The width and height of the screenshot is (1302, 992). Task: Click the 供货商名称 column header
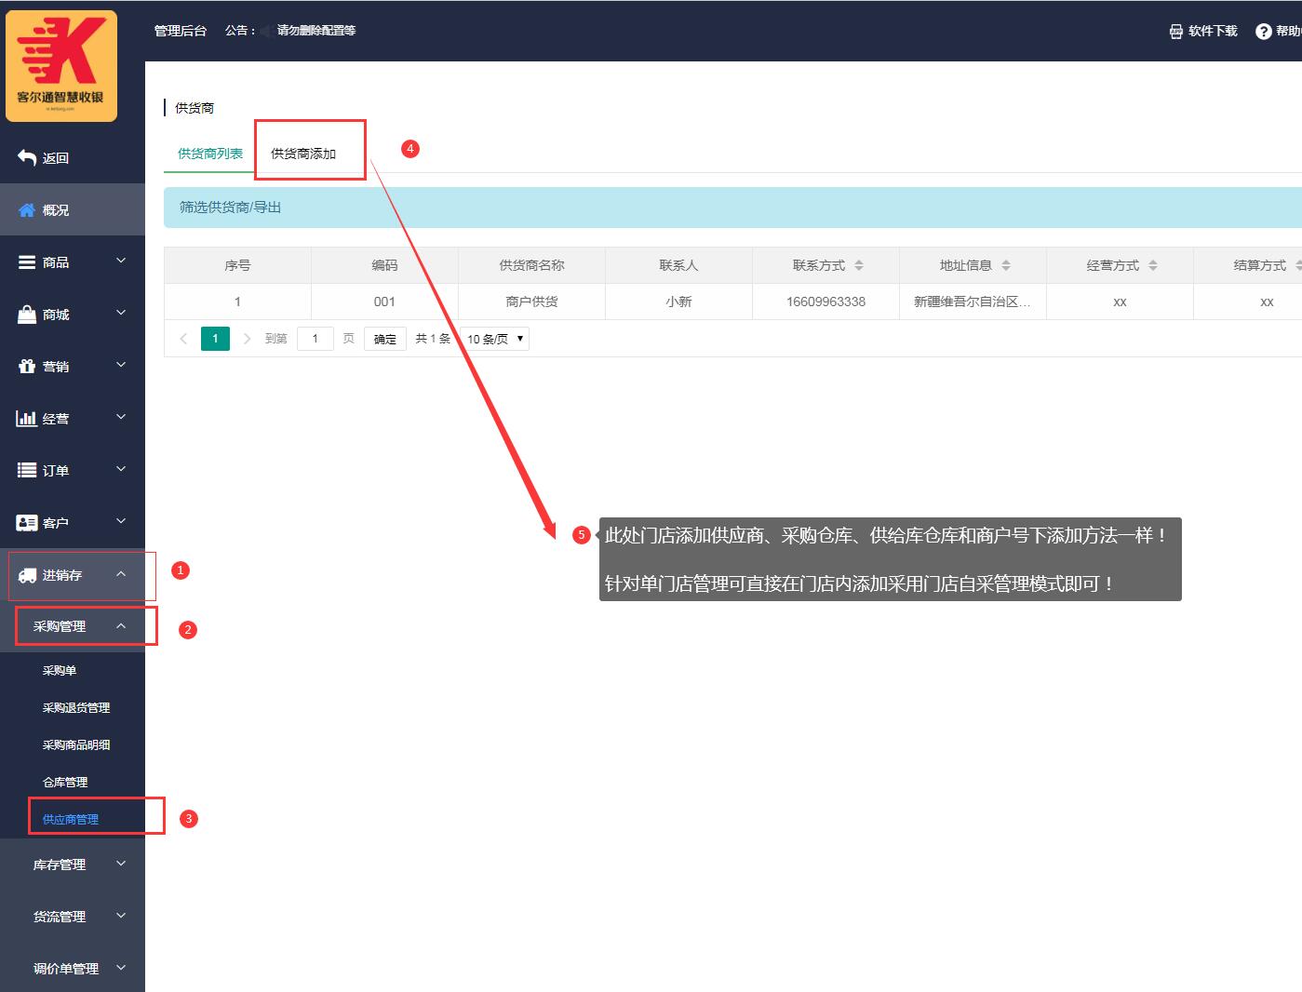coord(531,265)
